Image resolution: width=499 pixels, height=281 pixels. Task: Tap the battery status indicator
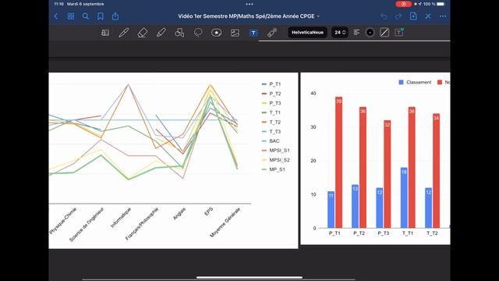click(441, 4)
